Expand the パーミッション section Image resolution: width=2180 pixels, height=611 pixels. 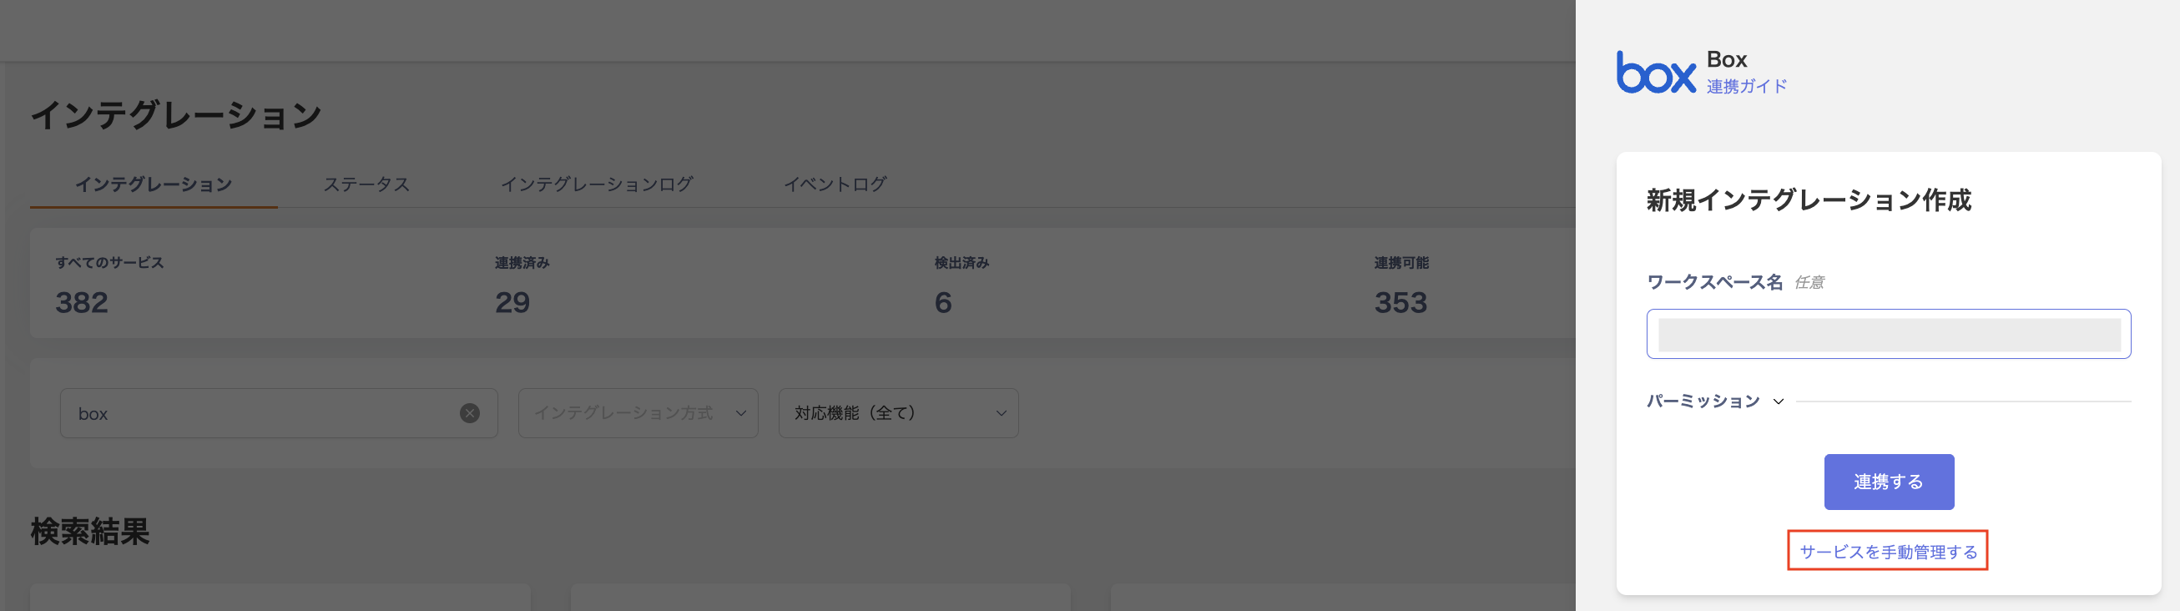(1703, 401)
